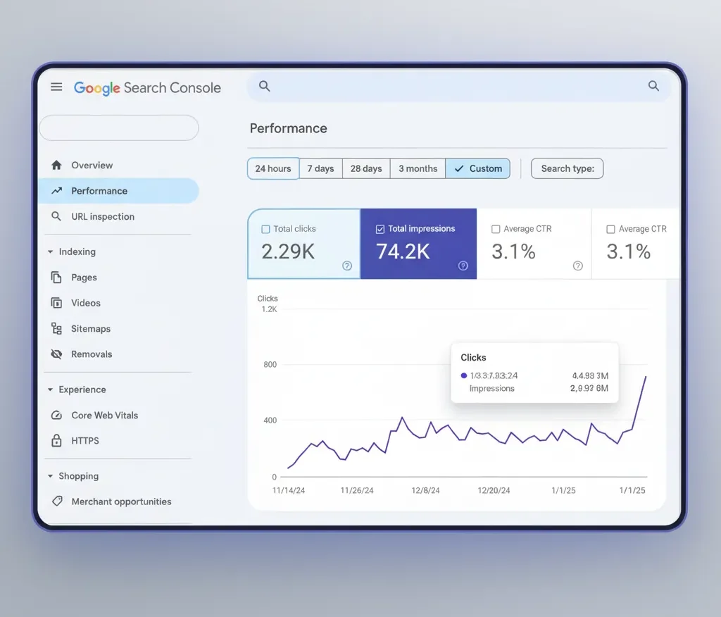This screenshot has width=721, height=617.
Task: Open the navigation hamburger menu
Action: 56,87
